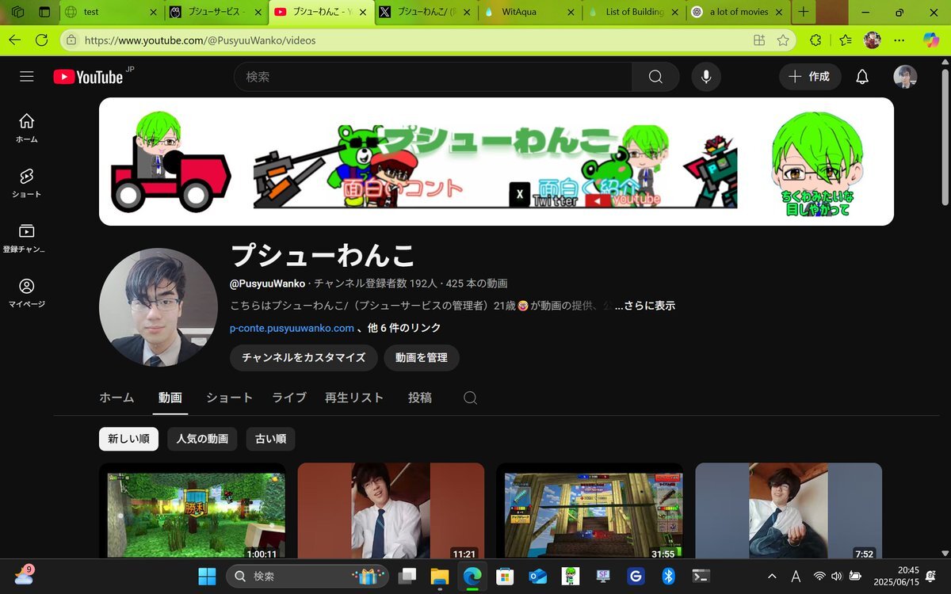
Task: Click the 作成 create button
Action: (x=810, y=77)
